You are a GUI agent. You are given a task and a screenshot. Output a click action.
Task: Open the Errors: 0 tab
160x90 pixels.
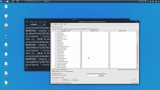point(95,29)
